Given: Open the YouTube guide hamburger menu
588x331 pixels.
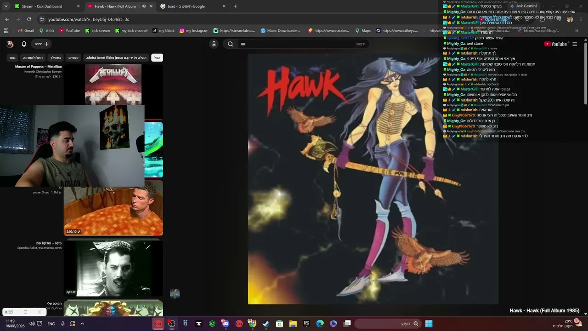Looking at the screenshot, I should pos(574,44).
